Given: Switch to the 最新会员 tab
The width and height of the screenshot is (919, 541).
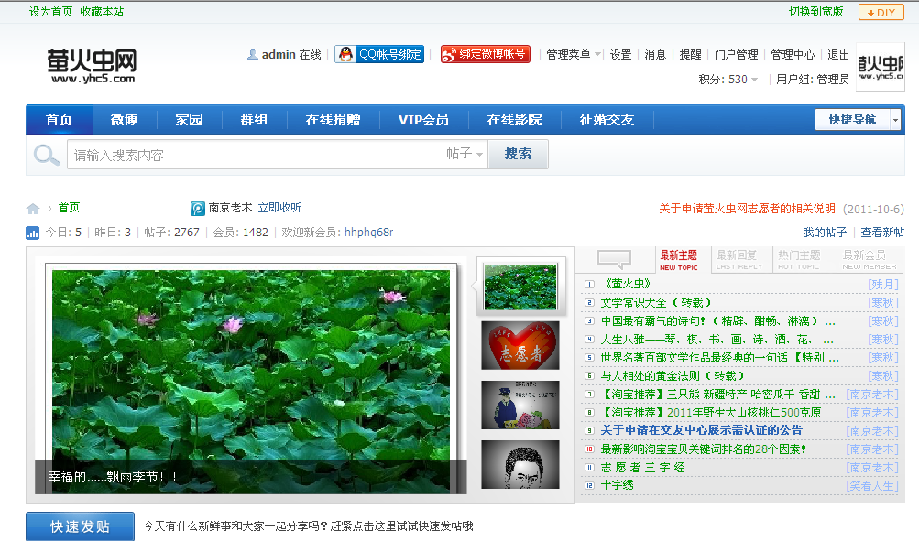Looking at the screenshot, I should (870, 259).
